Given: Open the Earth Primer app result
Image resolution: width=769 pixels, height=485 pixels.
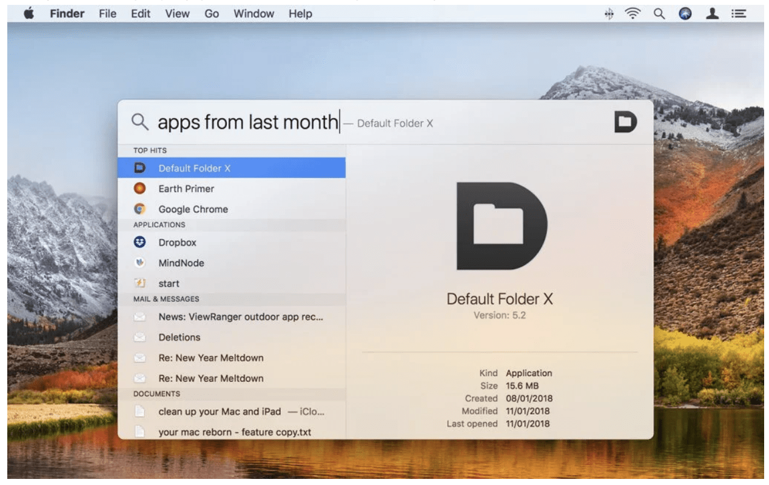Looking at the screenshot, I should [x=186, y=189].
